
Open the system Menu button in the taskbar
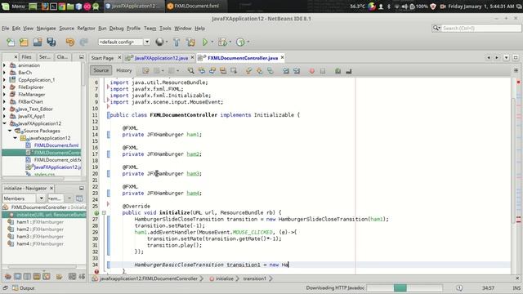(14, 6)
